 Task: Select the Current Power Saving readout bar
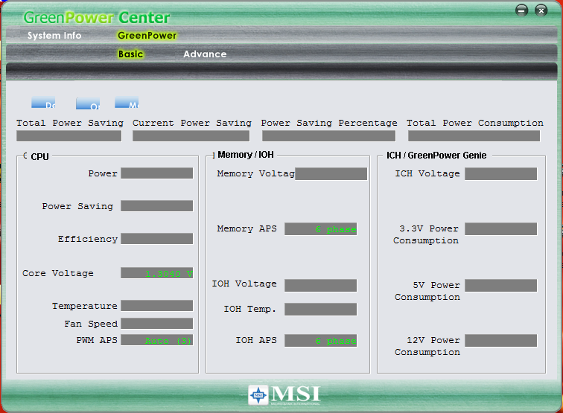[x=191, y=136]
